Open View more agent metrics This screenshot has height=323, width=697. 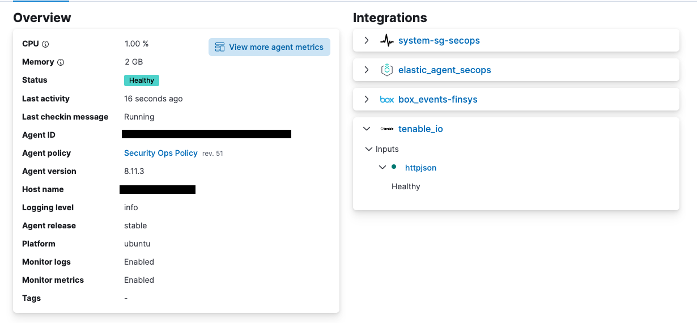tap(269, 47)
